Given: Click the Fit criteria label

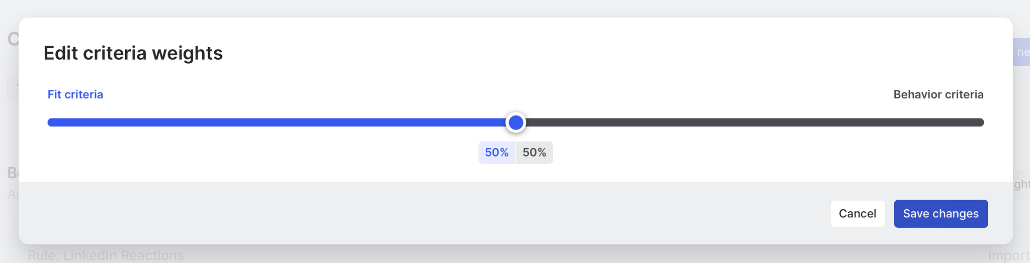Looking at the screenshot, I should [x=75, y=94].
